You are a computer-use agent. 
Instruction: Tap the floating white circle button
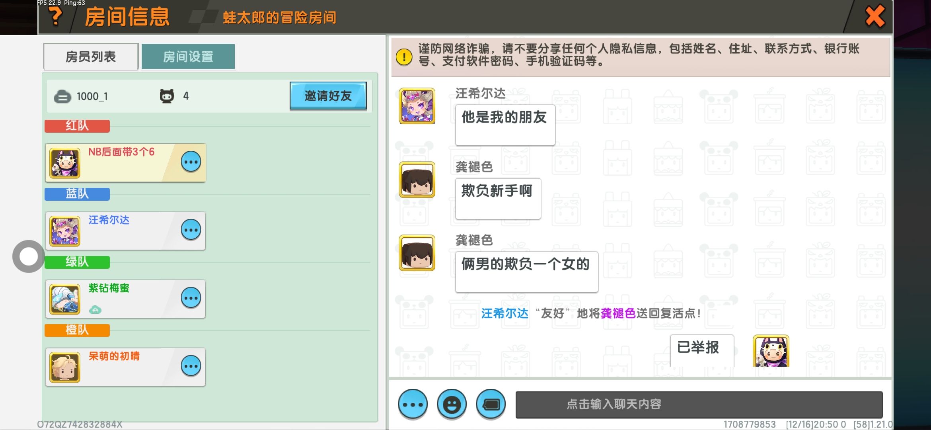(x=29, y=256)
